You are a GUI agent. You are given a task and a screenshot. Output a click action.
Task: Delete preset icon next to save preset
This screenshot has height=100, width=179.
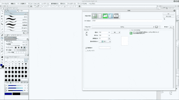[159, 27]
